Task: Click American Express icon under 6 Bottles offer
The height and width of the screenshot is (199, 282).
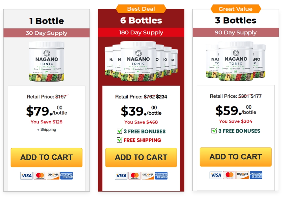Action: click(x=161, y=176)
